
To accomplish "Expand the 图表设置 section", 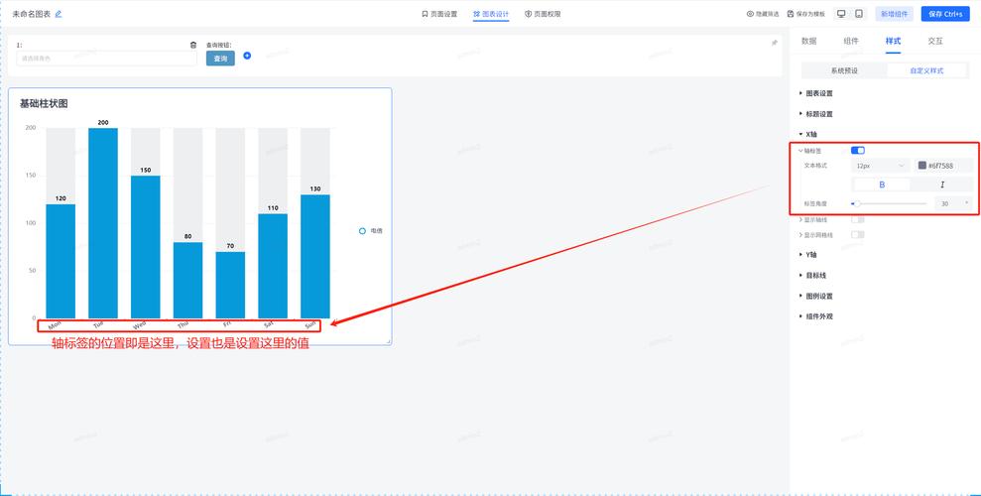I will pos(818,93).
